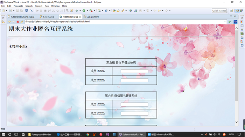
Task: Click the New file wizard icon
Action: [x=3, y=10]
